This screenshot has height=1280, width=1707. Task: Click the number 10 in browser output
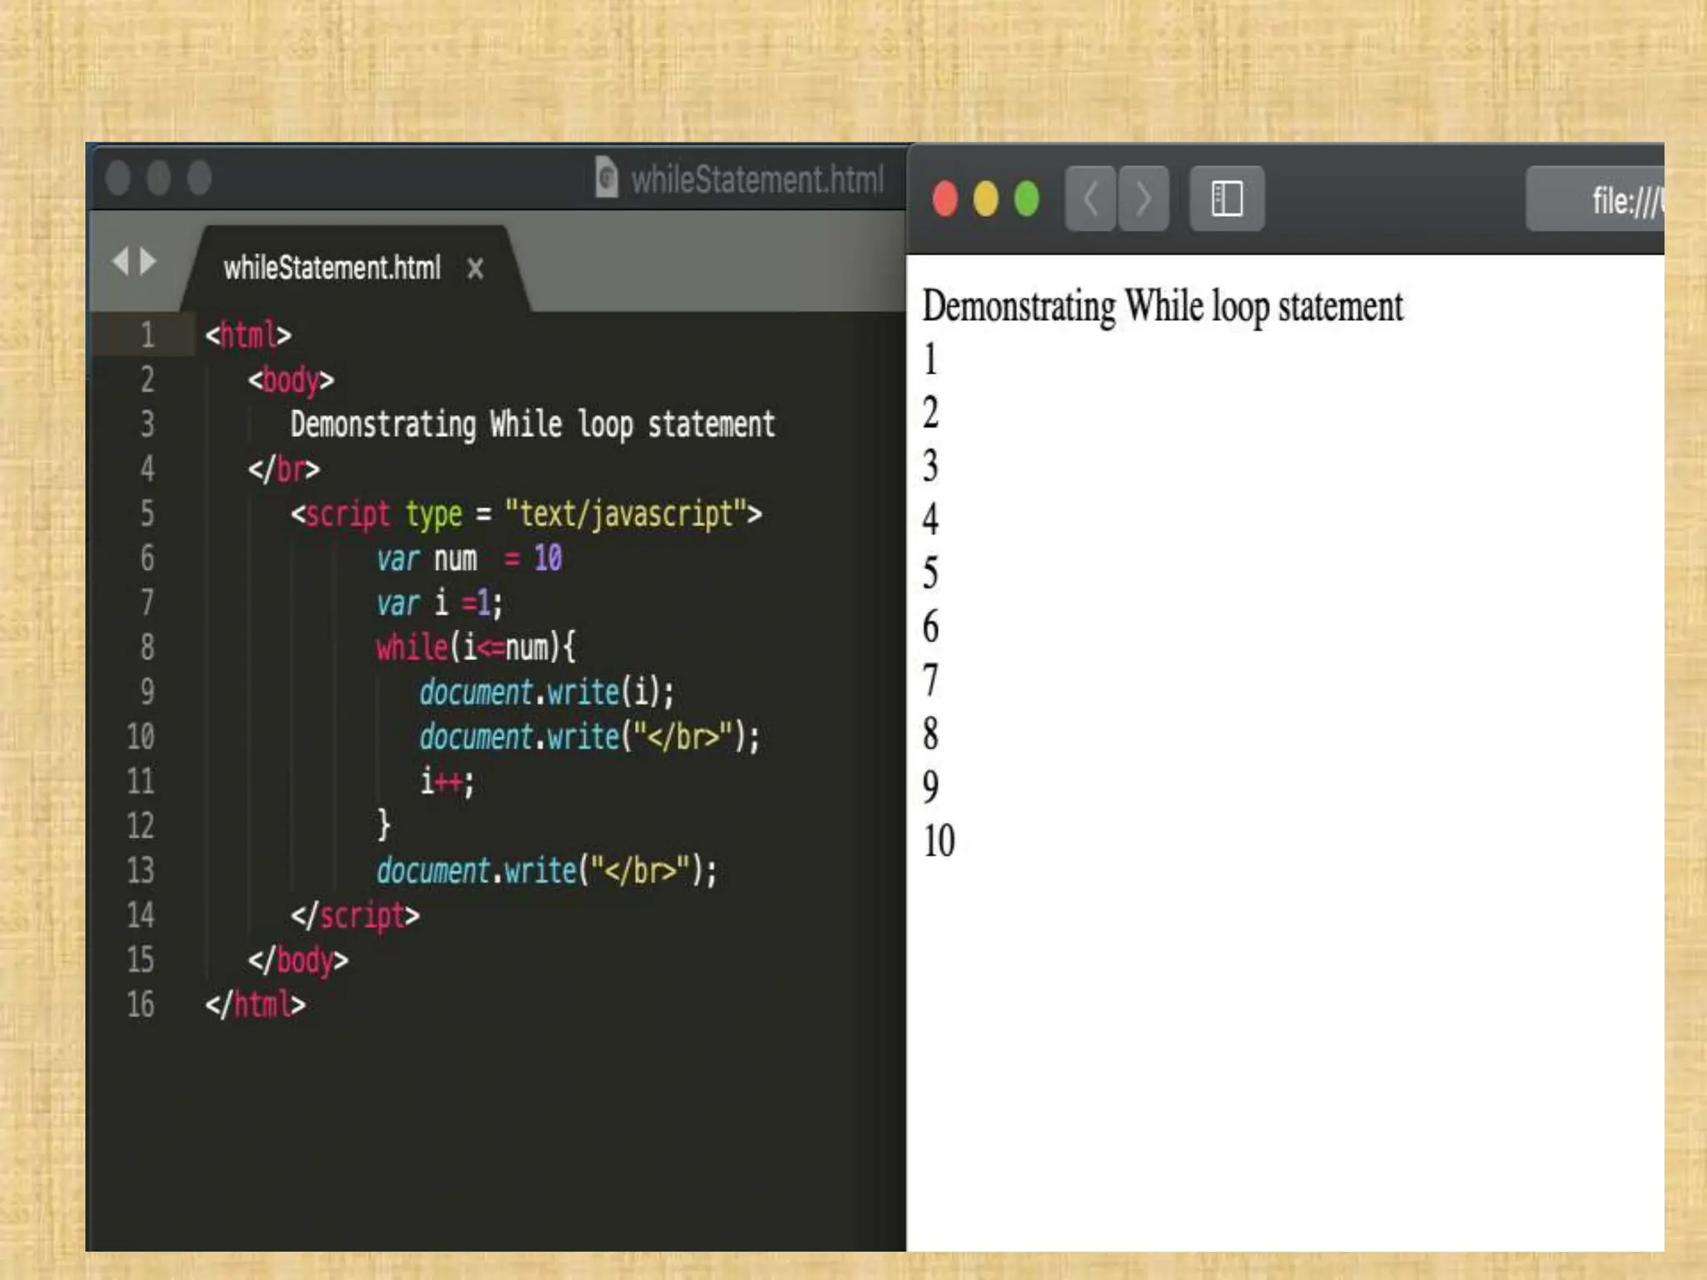[x=939, y=841]
